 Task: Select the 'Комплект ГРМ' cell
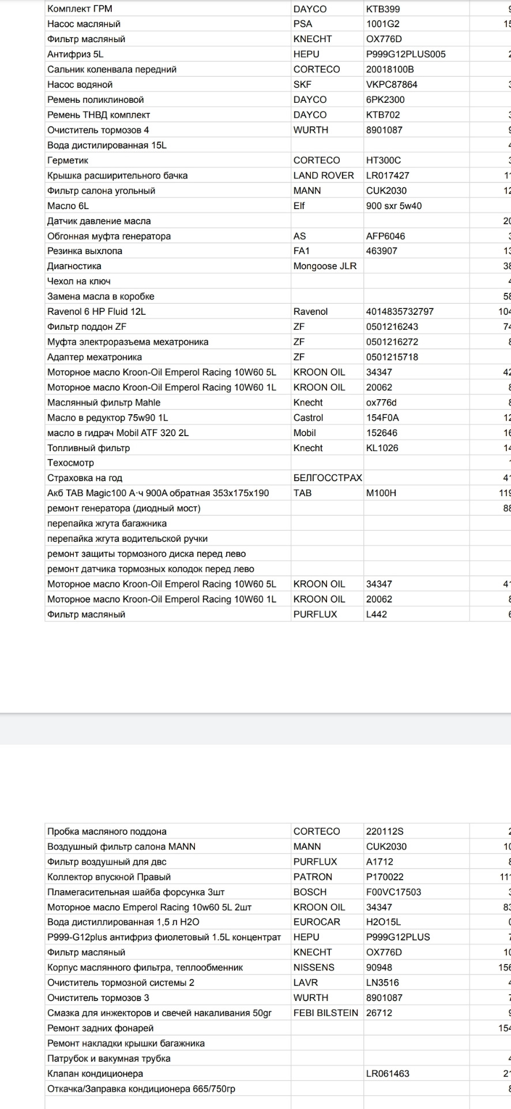168,9
